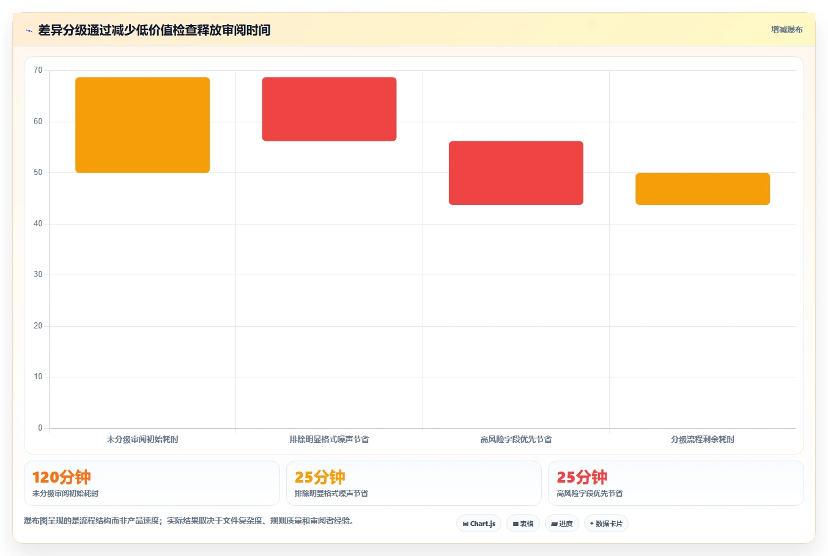Click the 分级流程剩余耗时 x-axis label

703,439
